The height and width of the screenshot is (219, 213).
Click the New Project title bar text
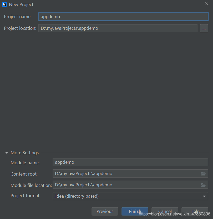pyautogui.click(x=21, y=4)
